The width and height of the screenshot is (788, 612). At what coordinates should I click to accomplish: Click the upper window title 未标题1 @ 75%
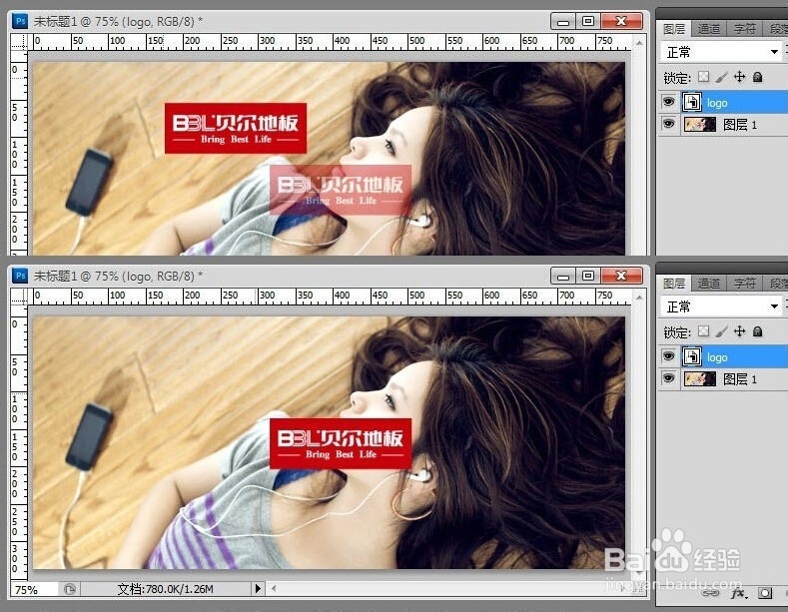[x=118, y=21]
